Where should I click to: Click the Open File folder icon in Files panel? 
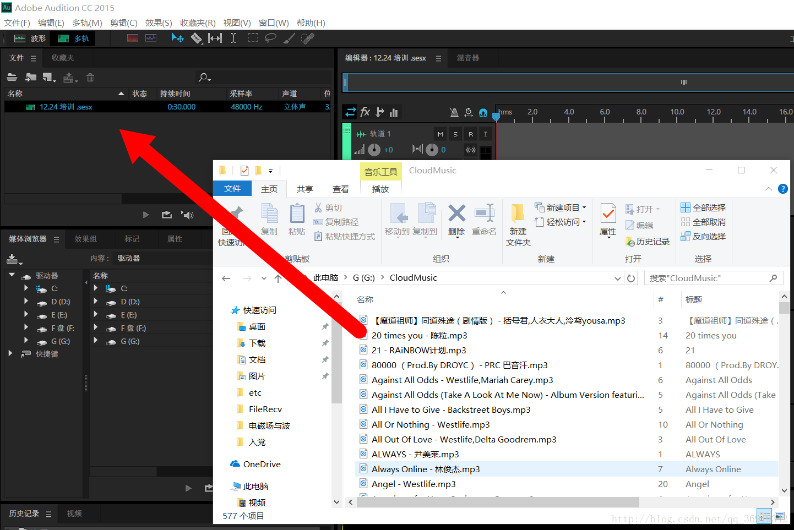click(x=12, y=78)
